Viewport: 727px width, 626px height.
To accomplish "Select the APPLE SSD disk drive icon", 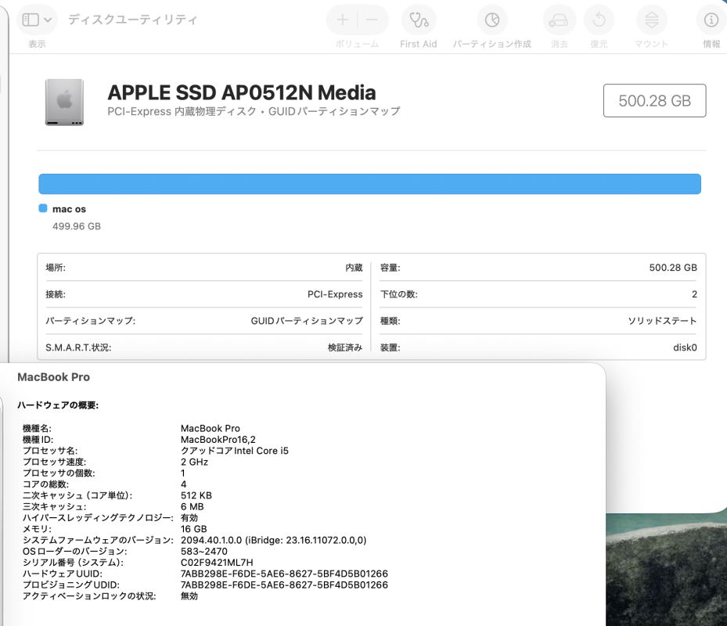I will click(x=64, y=102).
